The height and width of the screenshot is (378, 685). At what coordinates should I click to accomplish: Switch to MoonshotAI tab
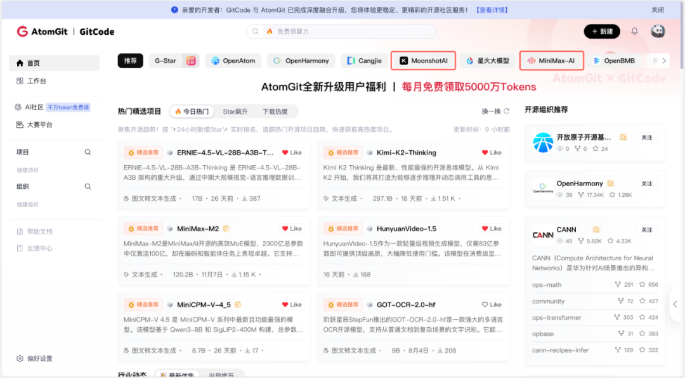click(x=423, y=61)
